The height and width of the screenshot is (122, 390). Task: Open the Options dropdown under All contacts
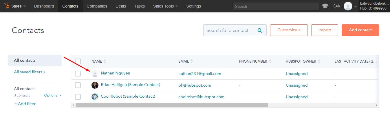[x=53, y=95]
